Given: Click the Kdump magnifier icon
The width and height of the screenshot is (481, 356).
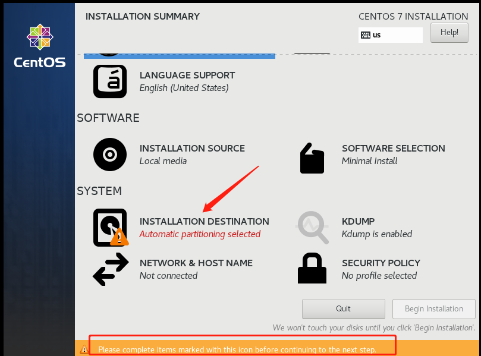Looking at the screenshot, I should click(313, 228).
